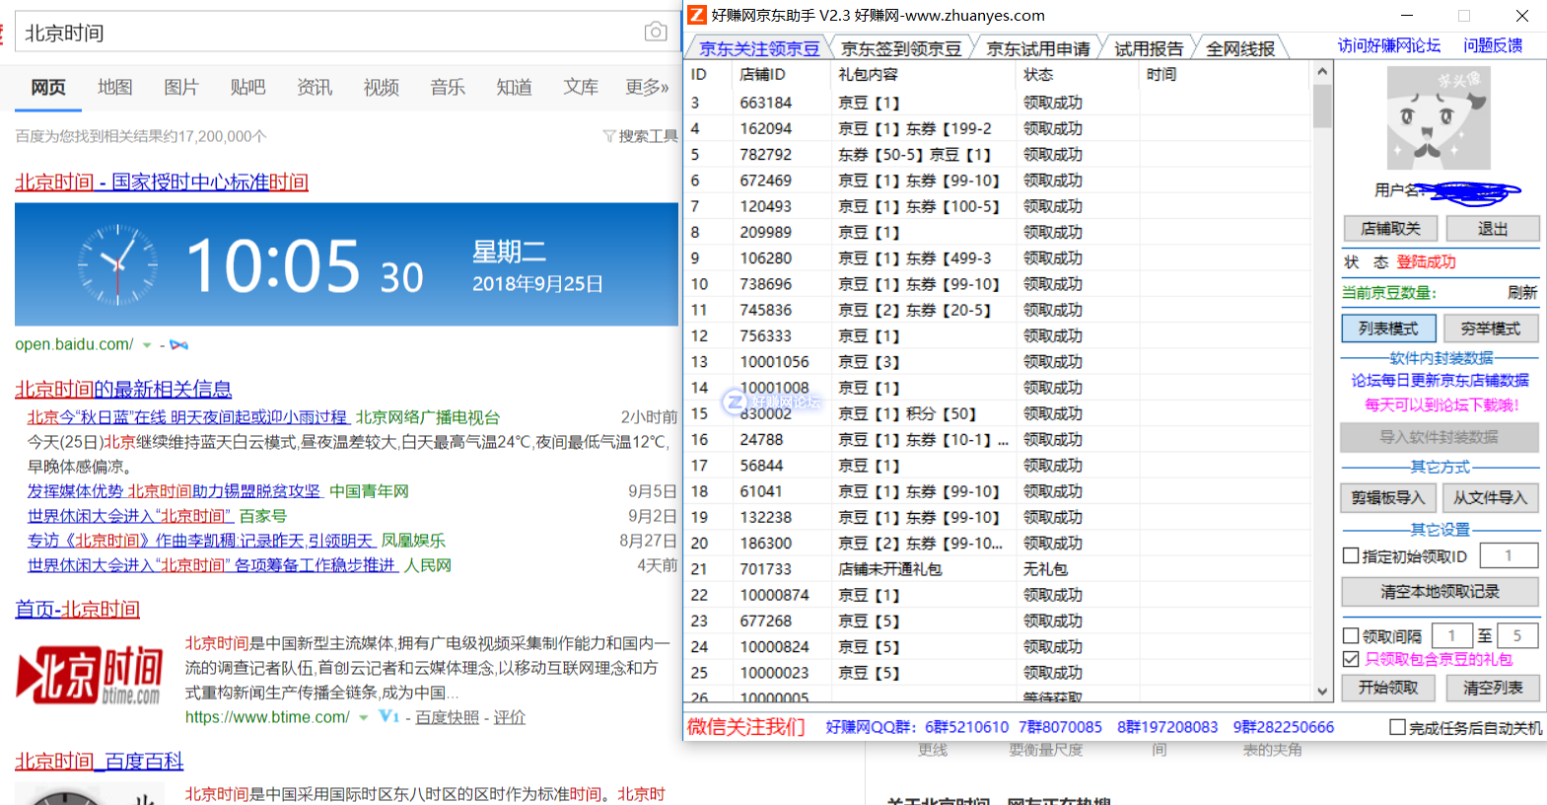Image resolution: width=1547 pixels, height=805 pixels.
Task: Select the 音乐 tab in Baidu
Action: (448, 87)
